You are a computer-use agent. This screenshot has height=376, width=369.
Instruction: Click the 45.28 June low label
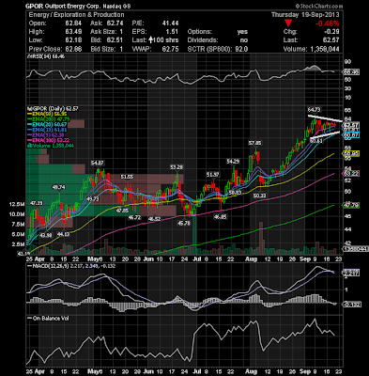(x=183, y=224)
